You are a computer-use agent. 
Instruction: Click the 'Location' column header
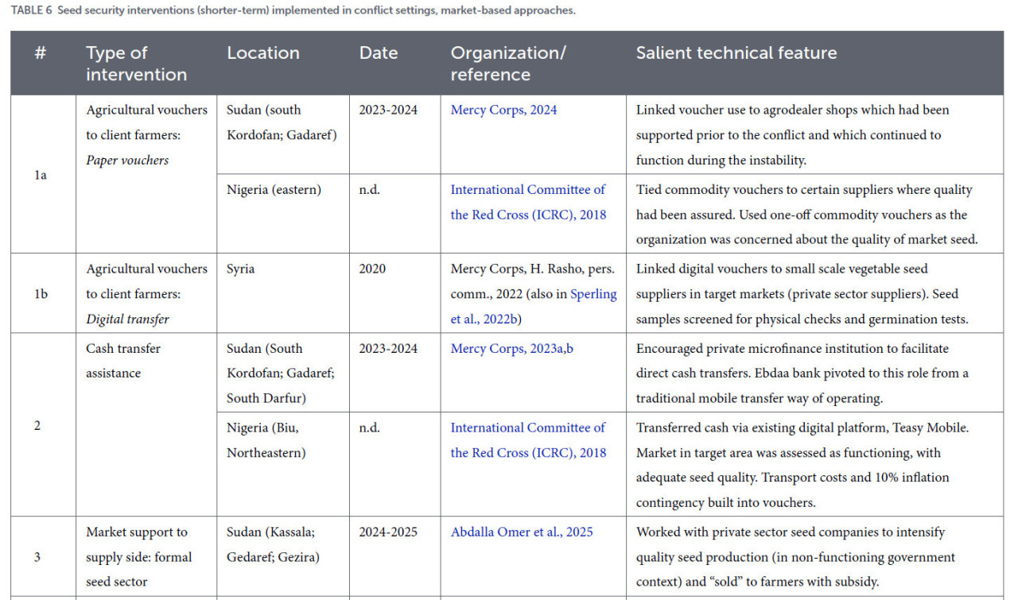(263, 53)
